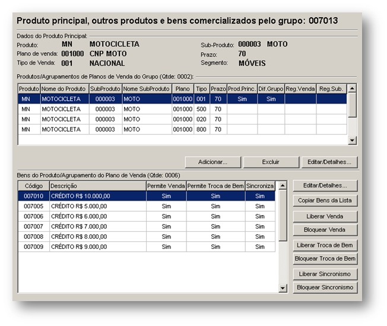Select product row with Tipo 500
Screen dimensions: 387x326
click(x=182, y=109)
